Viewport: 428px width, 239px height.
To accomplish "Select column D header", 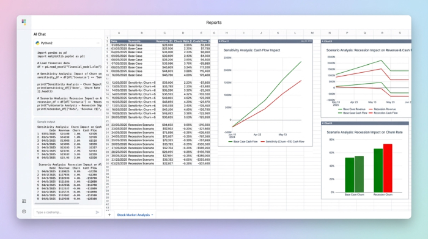I will point(183,33).
